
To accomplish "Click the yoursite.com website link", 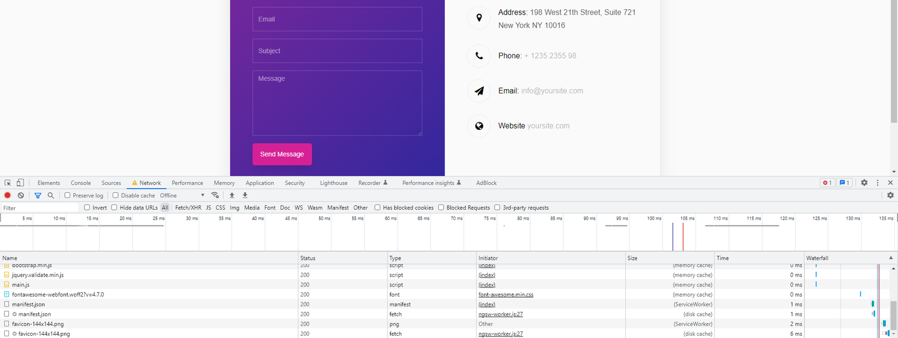I will 549,126.
